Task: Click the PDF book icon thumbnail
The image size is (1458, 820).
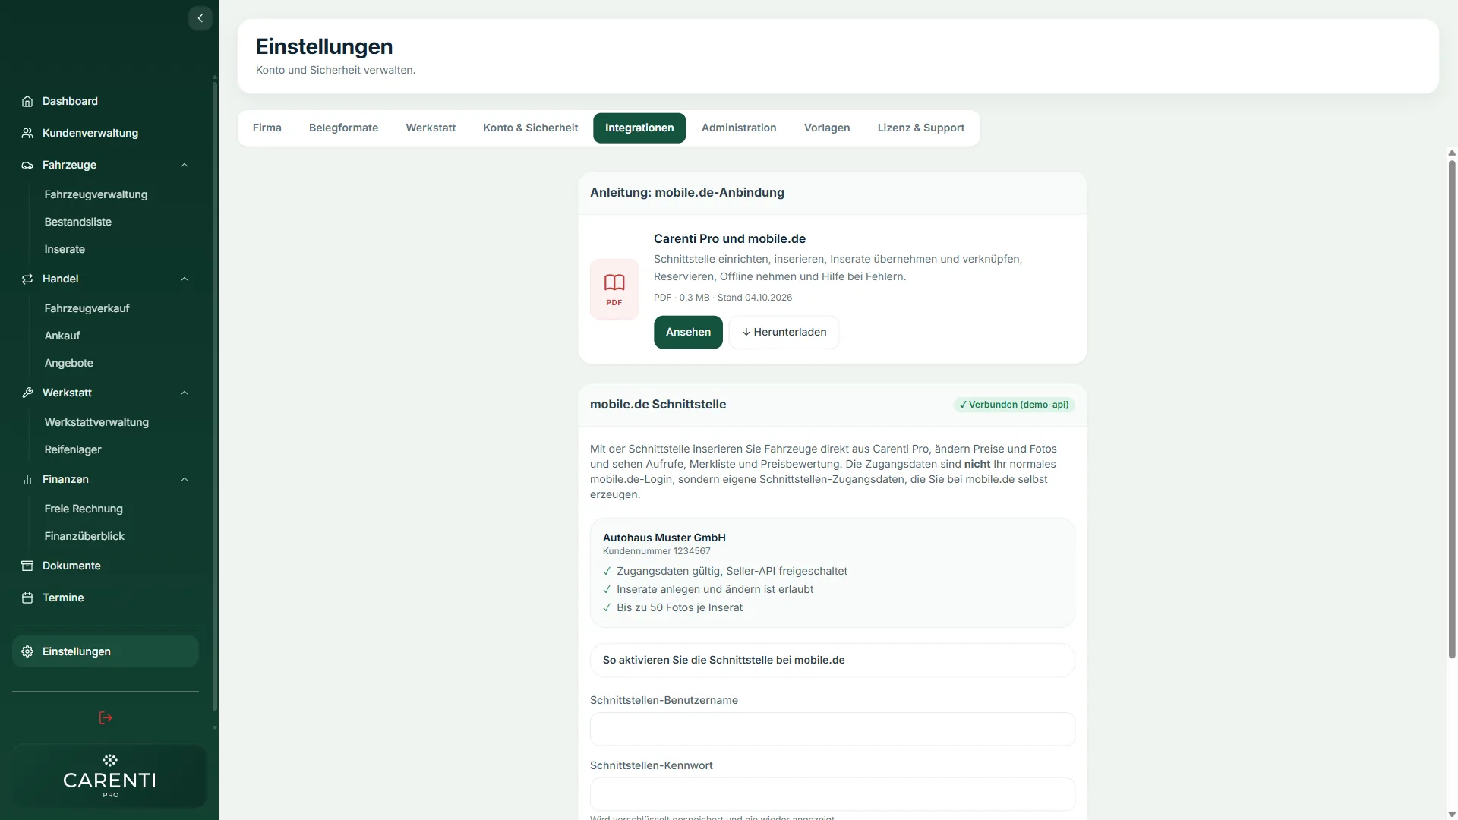Action: pos(614,289)
